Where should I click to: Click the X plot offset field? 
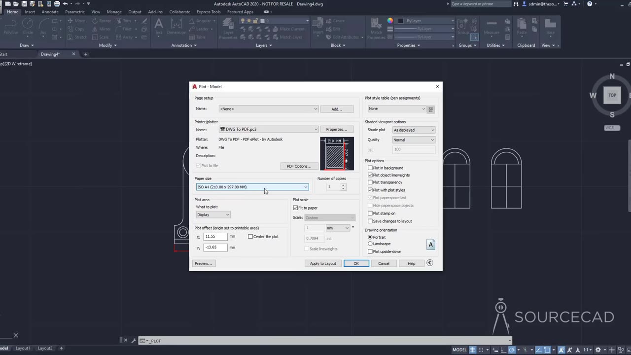tap(215, 237)
